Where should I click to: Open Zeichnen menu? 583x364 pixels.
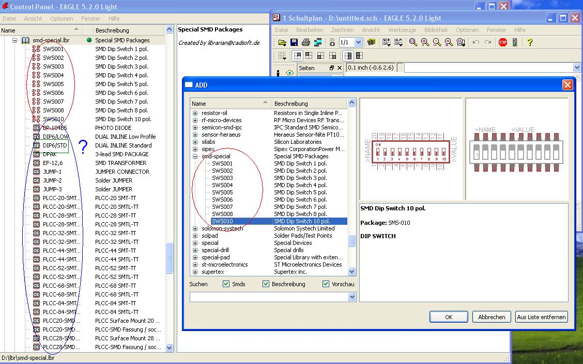[343, 30]
